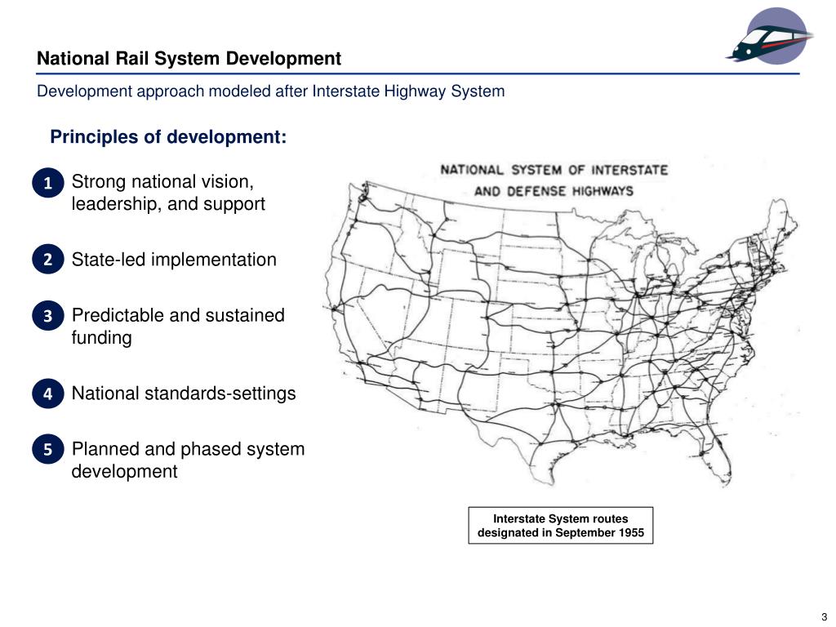Click 'Planned and phased system development' text
Image resolution: width=836 pixels, height=627 pixels.
coord(188,460)
